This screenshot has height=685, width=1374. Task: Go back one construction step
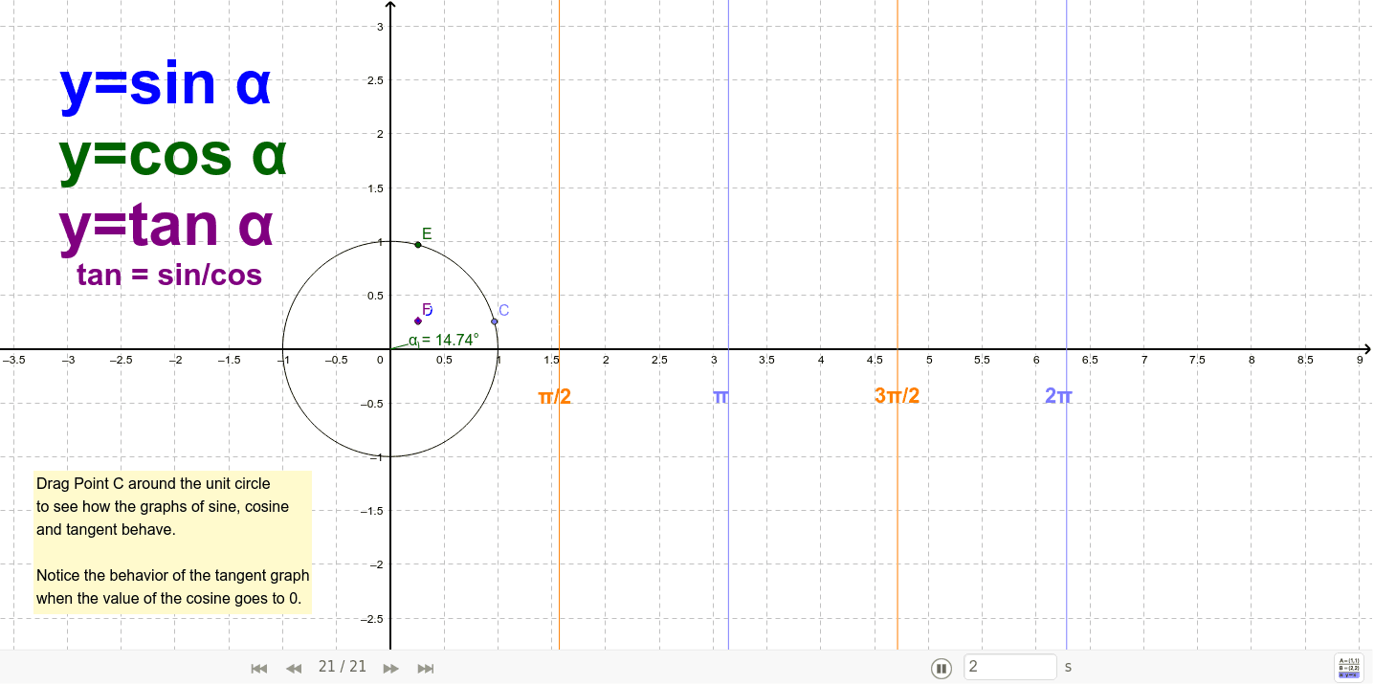(x=294, y=668)
